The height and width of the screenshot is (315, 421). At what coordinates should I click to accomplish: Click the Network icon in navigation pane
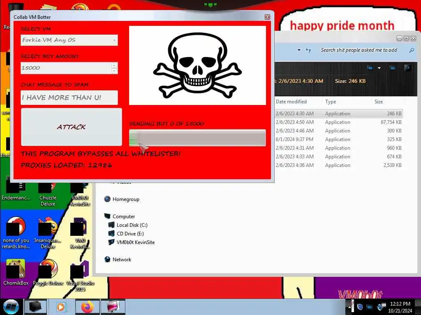point(107,259)
